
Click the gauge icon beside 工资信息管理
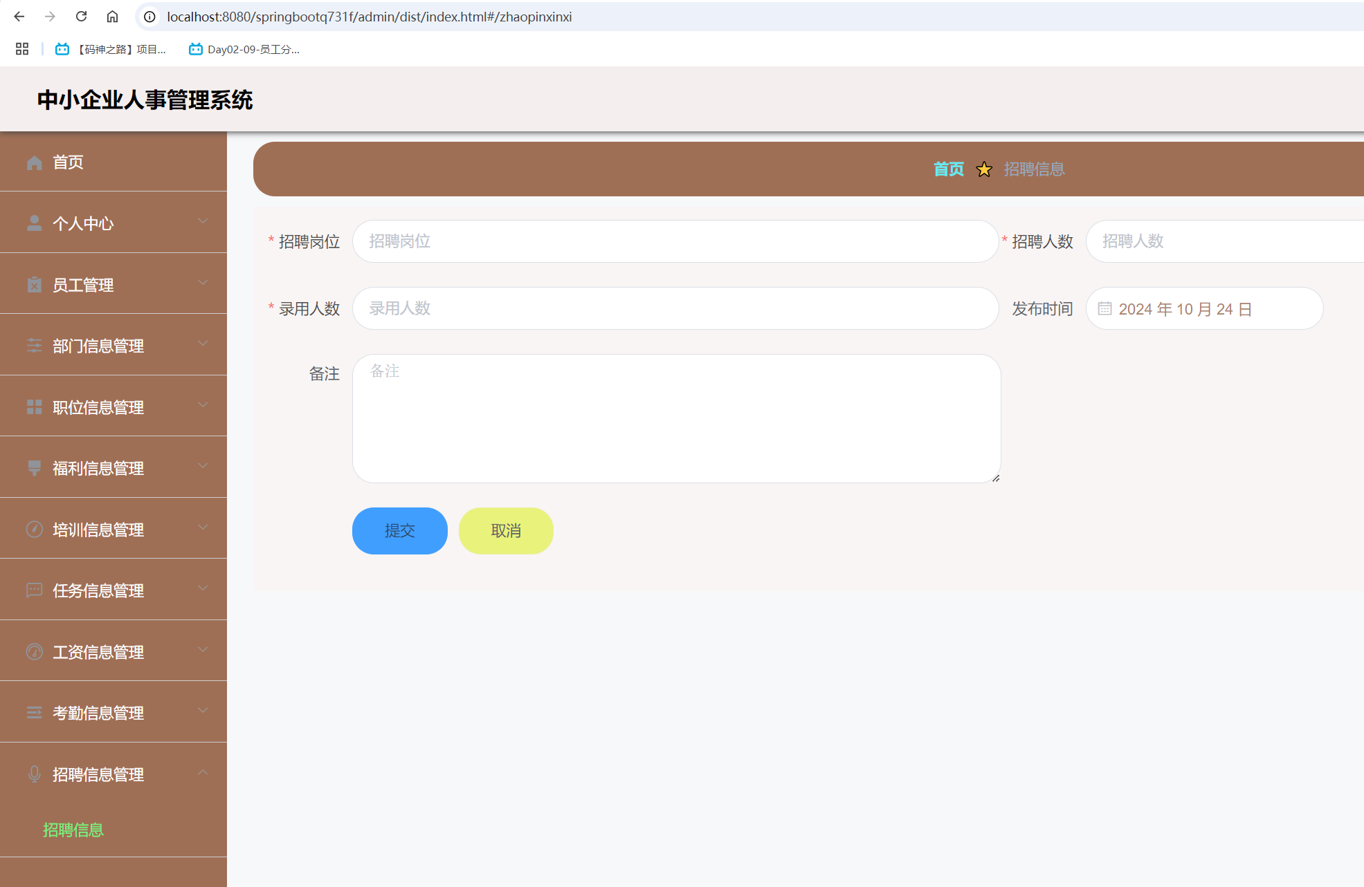[35, 652]
